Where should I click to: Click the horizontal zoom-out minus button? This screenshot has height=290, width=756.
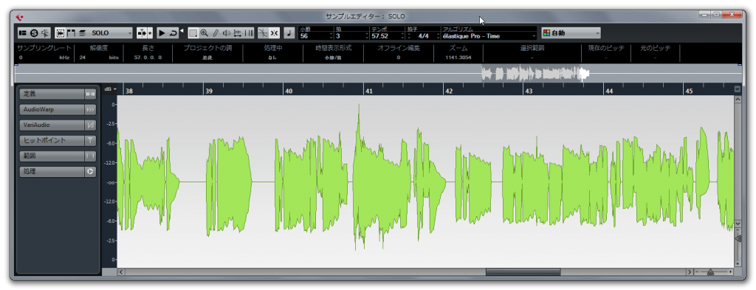(697, 272)
